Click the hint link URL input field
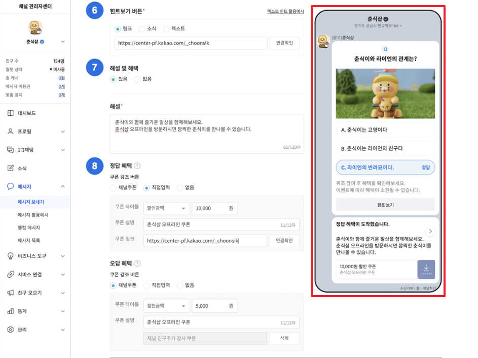The image size is (478, 358). (x=191, y=43)
